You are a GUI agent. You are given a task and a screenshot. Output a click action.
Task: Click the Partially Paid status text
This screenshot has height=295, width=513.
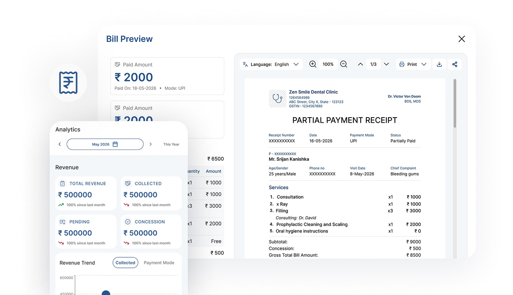[x=403, y=141]
